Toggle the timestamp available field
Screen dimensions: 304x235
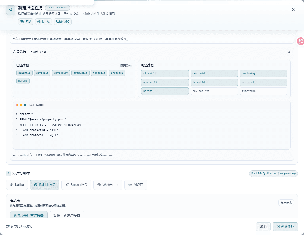pos(264,91)
